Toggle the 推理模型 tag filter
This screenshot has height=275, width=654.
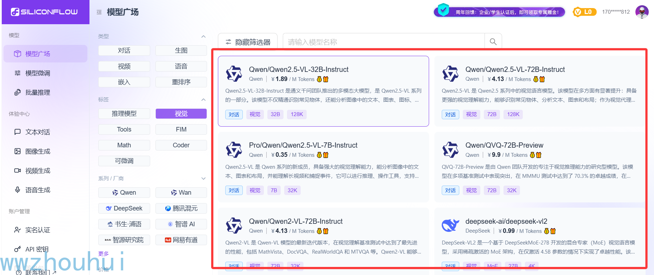124,114
